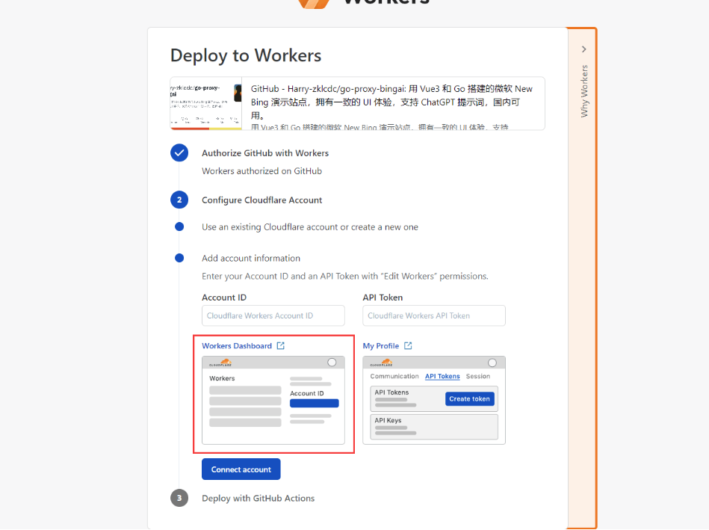Click 'Use an existing Cloudflare account' text
The image size is (709, 530).
[x=310, y=227]
